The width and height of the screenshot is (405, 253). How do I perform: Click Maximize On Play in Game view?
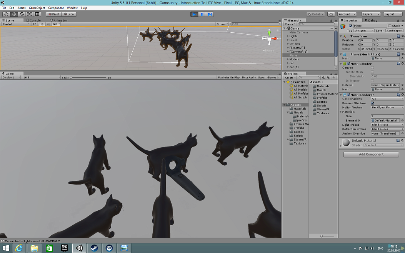(228, 77)
